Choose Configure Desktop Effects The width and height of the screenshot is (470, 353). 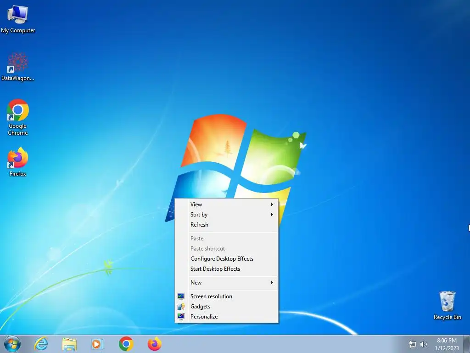click(227, 259)
